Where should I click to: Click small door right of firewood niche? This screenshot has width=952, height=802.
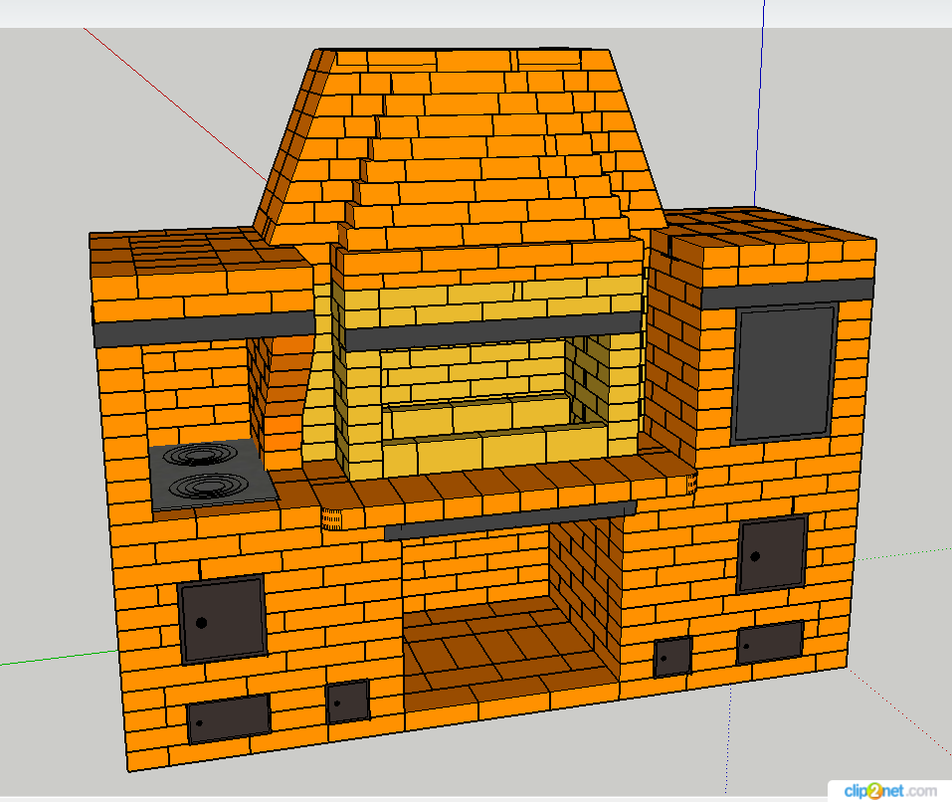pyautogui.click(x=673, y=658)
